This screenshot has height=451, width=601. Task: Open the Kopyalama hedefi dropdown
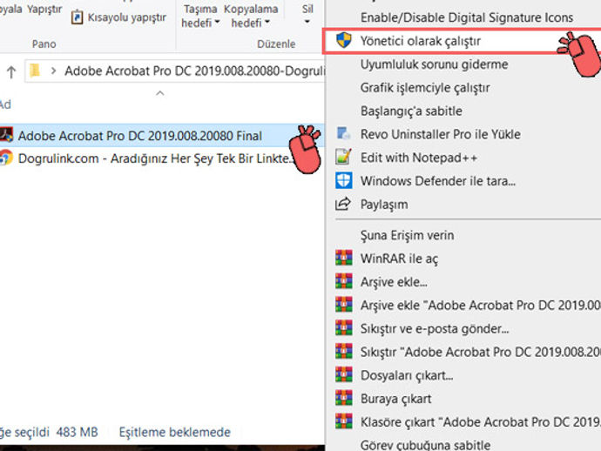pos(251,16)
